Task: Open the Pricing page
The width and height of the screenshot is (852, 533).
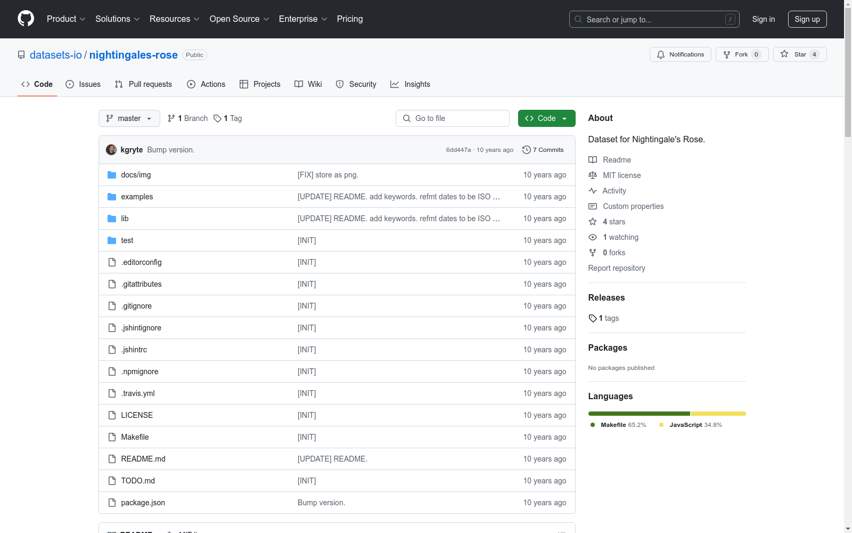Action: (x=350, y=19)
